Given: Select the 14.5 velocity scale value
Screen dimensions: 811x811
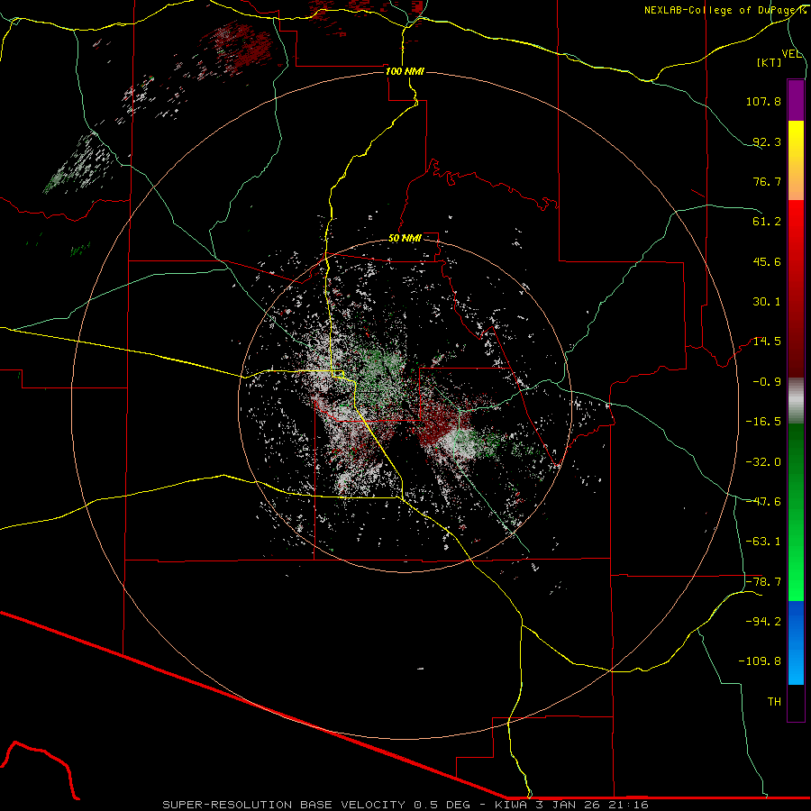Looking at the screenshot, I should (x=767, y=342).
